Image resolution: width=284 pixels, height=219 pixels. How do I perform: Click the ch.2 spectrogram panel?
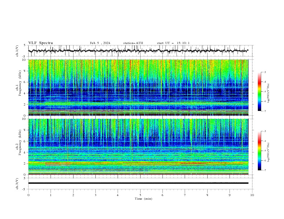138,147
